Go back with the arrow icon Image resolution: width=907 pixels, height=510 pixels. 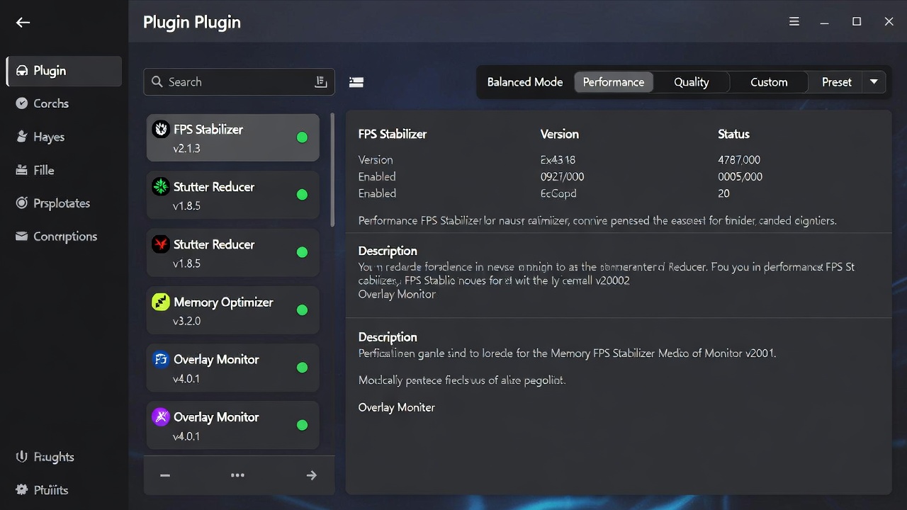coord(23,23)
